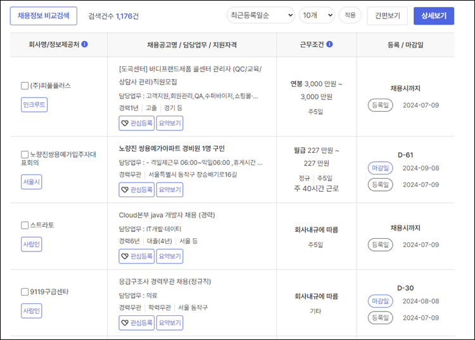Click the 등록 / 마감일 column header
The image size is (475, 340).
click(x=405, y=45)
